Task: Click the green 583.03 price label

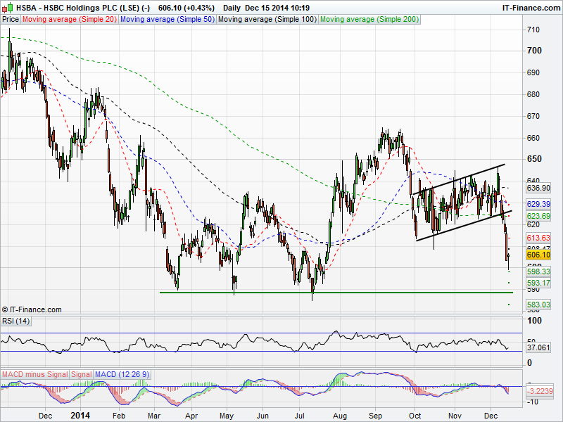Action: coord(538,304)
